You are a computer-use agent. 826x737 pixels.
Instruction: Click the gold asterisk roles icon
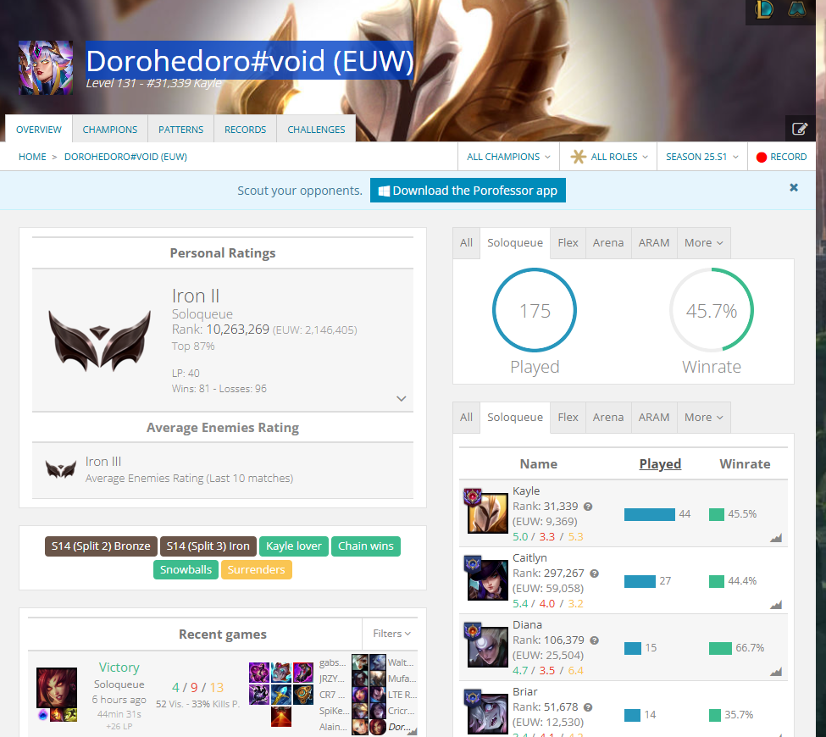coord(579,157)
